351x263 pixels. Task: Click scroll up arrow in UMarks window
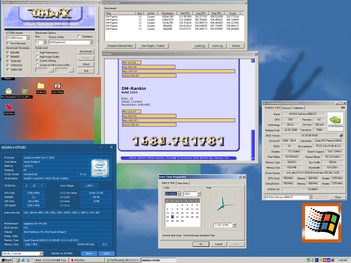(x=253, y=60)
